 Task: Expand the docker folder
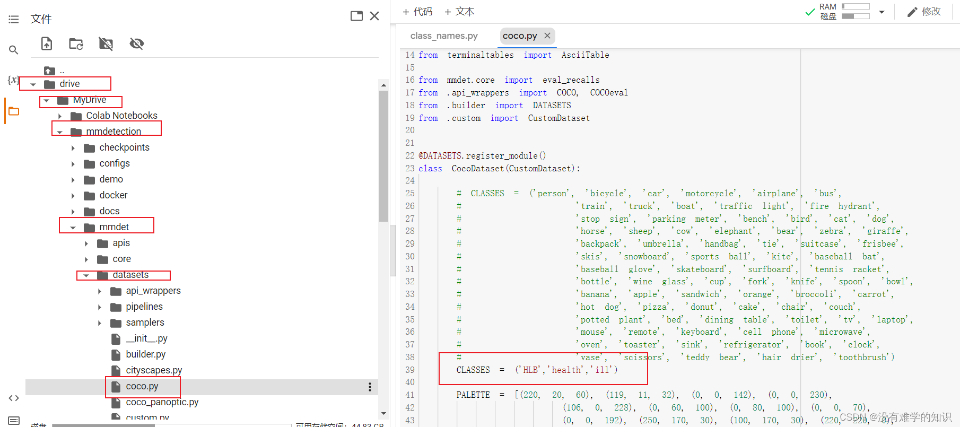click(73, 196)
